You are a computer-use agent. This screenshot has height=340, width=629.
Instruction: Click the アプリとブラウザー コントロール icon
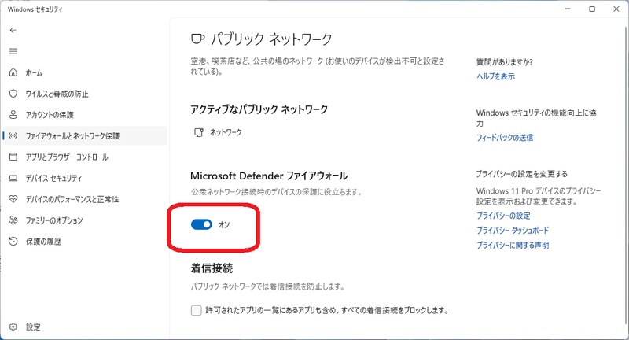(13, 157)
